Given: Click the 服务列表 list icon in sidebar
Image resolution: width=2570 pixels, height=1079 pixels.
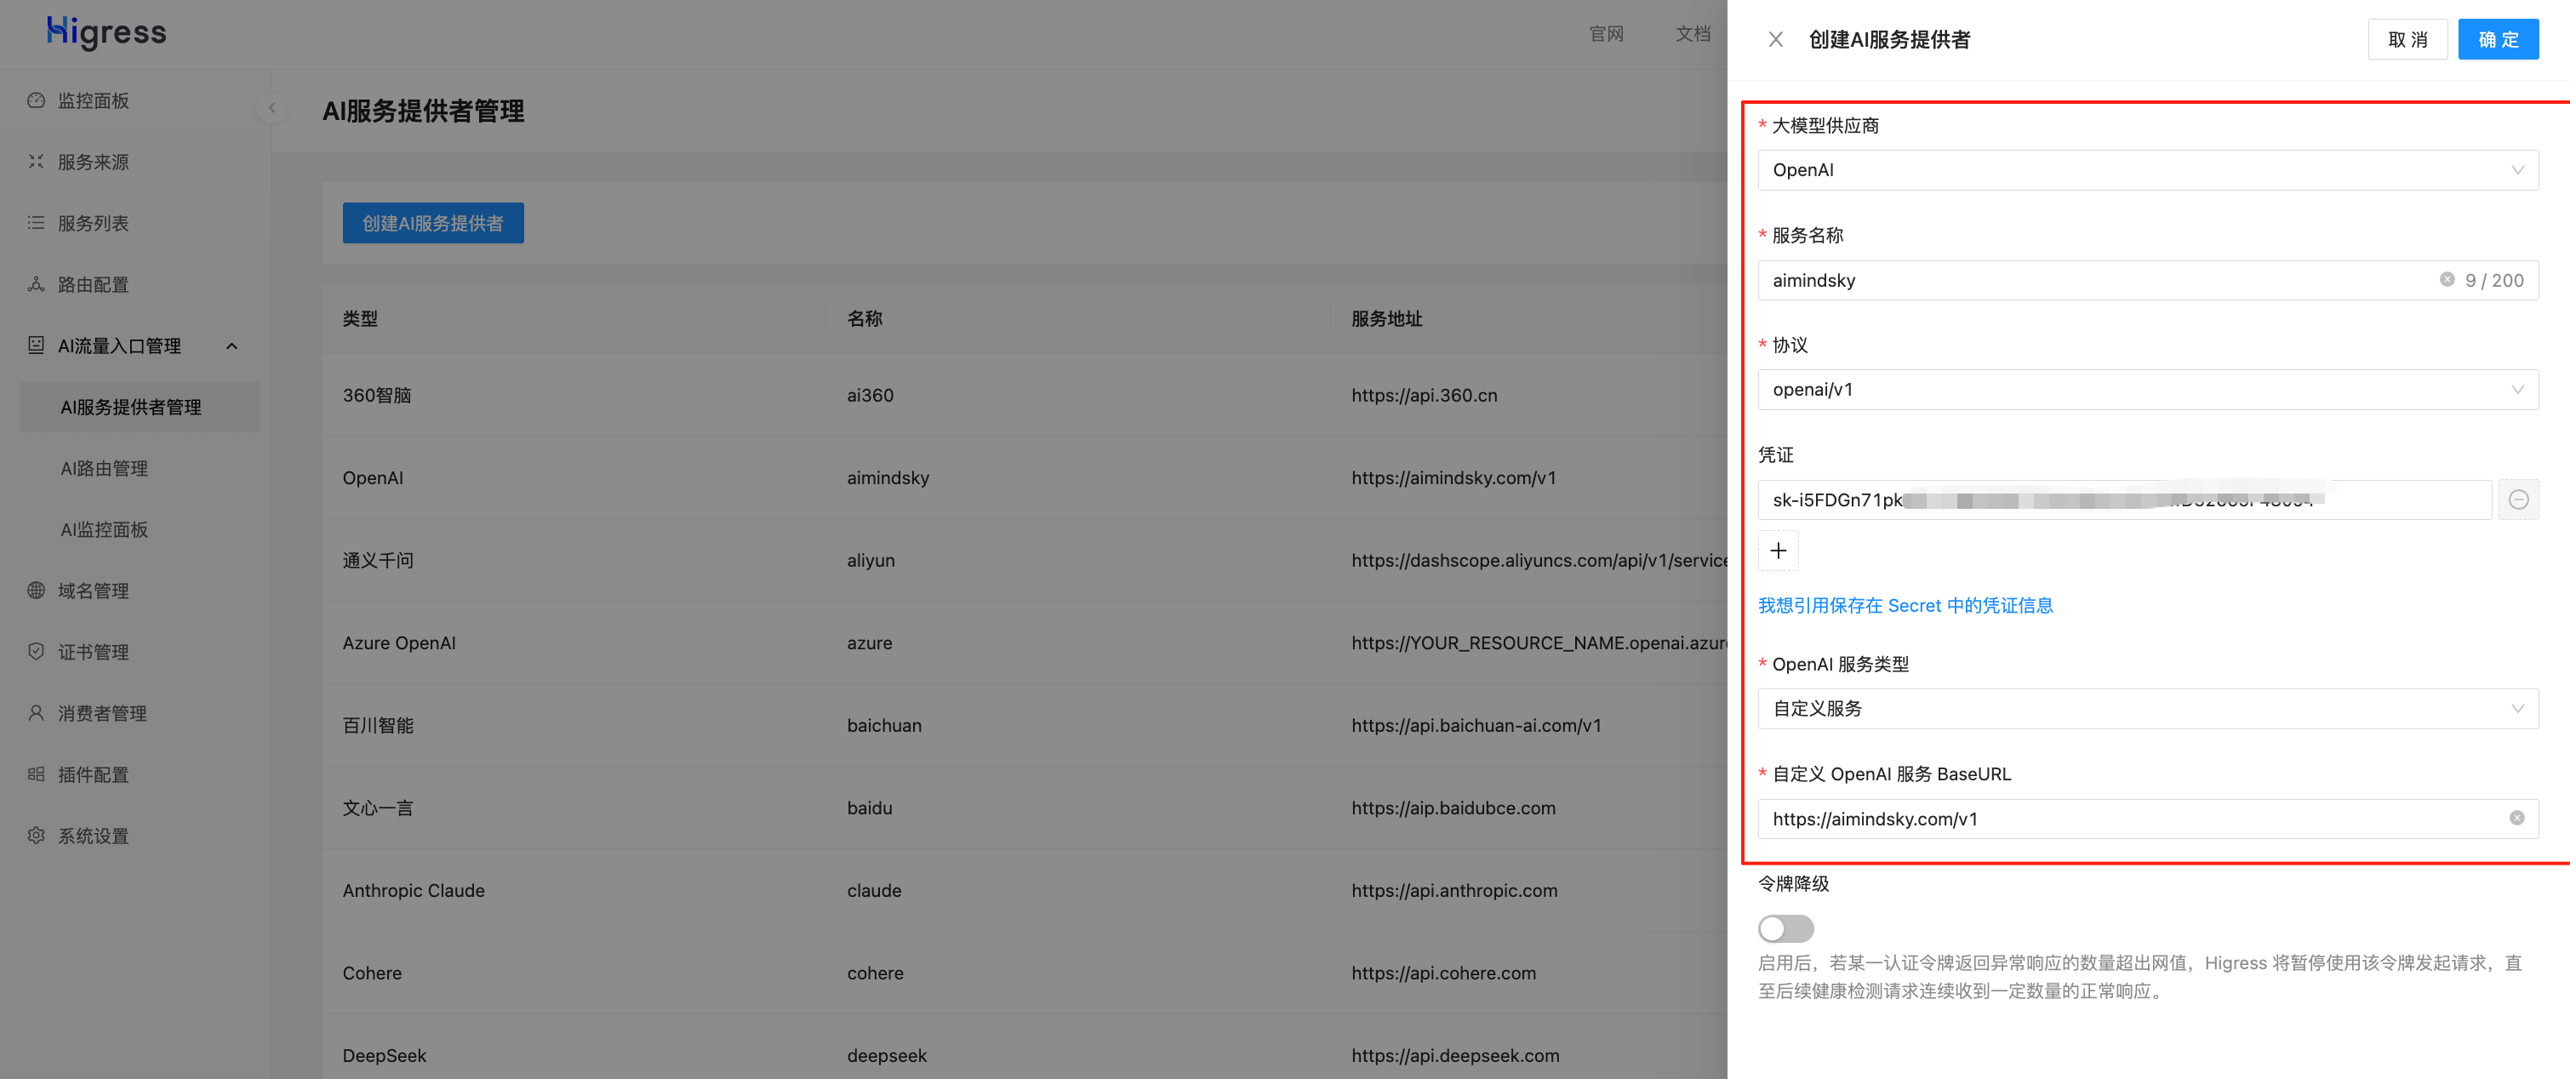Looking at the screenshot, I should click(36, 222).
